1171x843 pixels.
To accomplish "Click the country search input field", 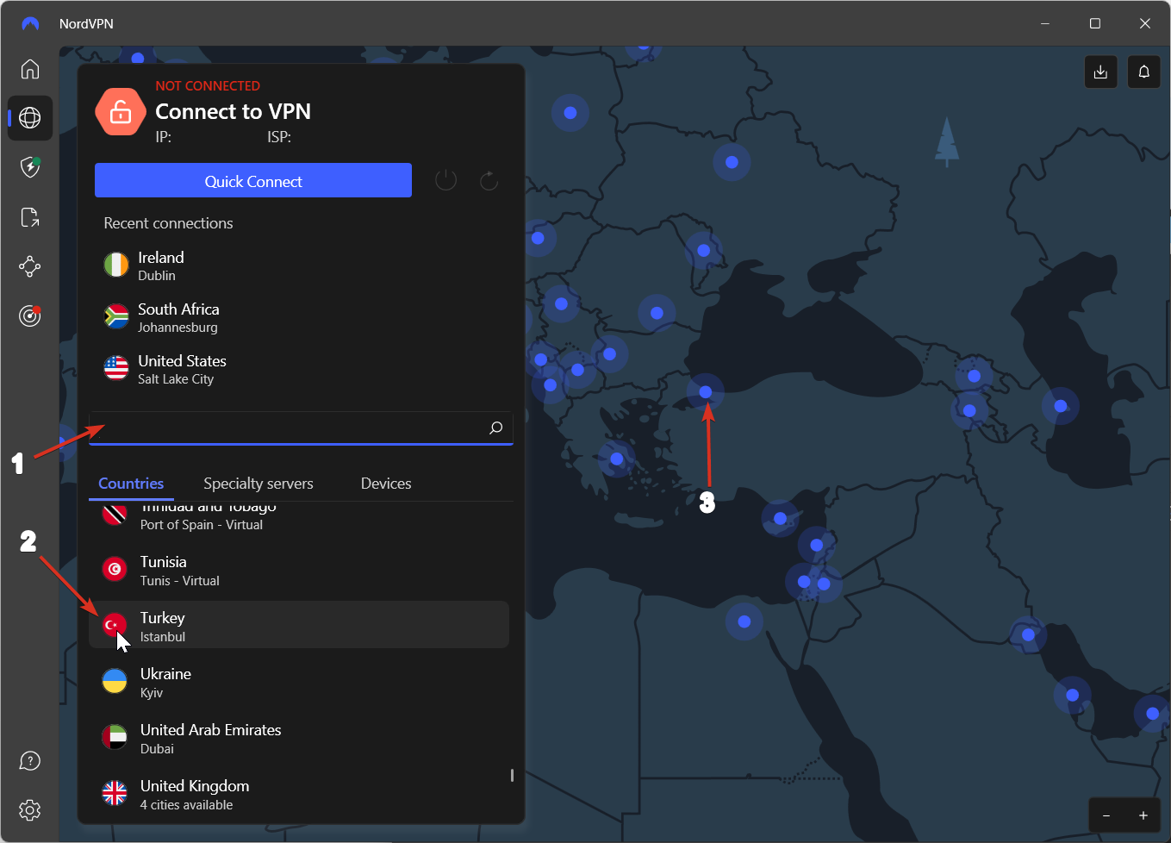I will pyautogui.click(x=301, y=428).
